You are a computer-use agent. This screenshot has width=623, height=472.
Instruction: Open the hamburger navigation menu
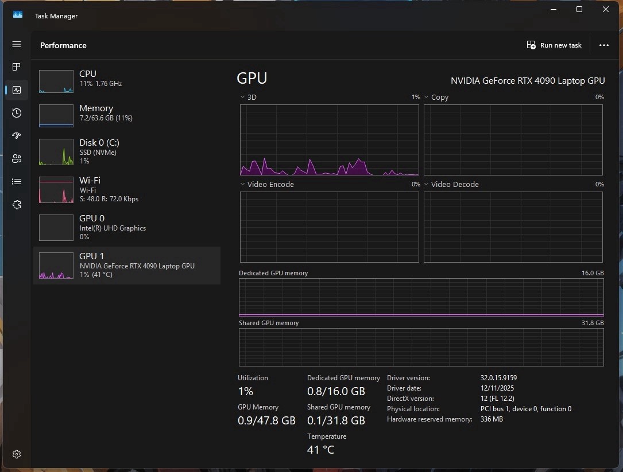click(16, 44)
